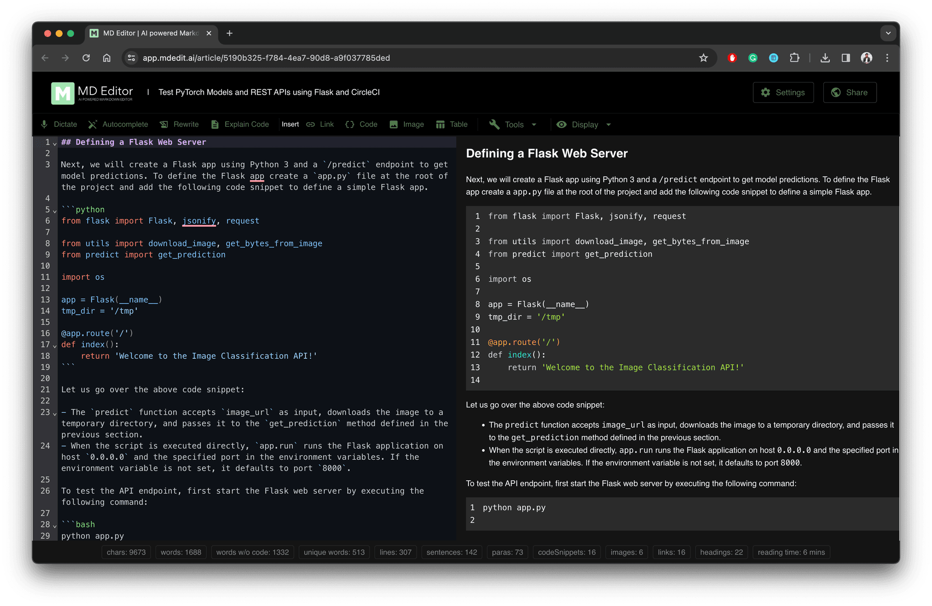Toggle the browser side panel
Viewport: 932px width, 606px height.
tap(846, 58)
